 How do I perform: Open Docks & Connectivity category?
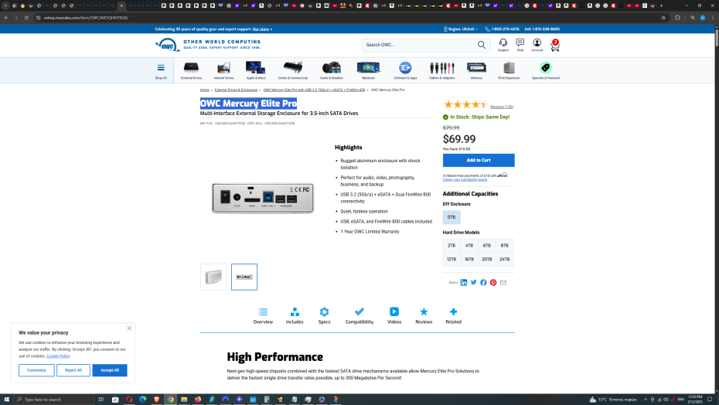(292, 70)
